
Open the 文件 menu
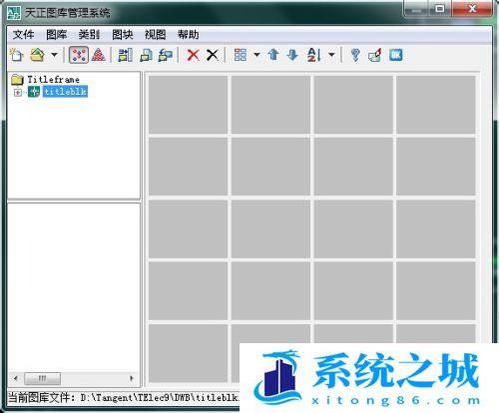23,34
